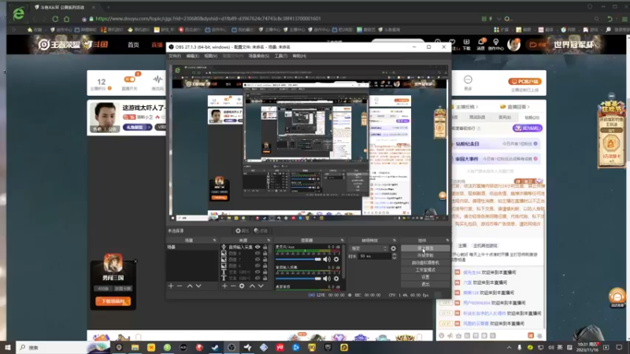Open the transition type dropdown

pos(369,249)
